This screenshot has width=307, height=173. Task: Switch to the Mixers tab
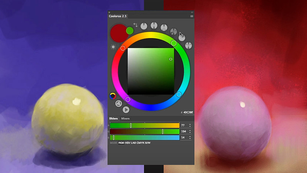click(125, 119)
